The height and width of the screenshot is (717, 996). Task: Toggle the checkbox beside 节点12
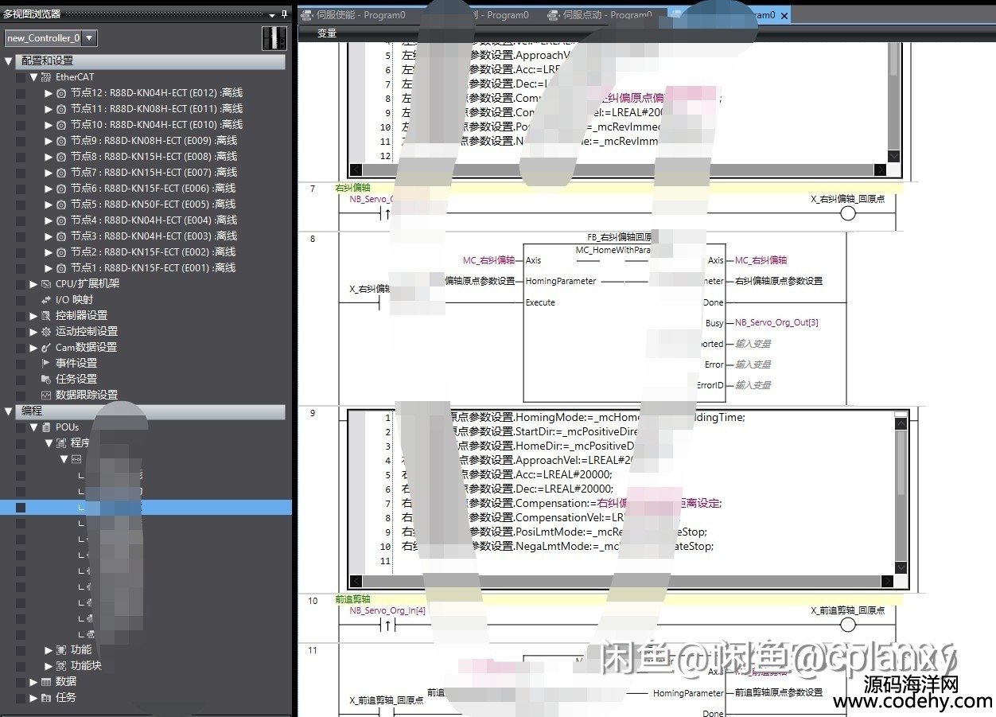[21, 93]
